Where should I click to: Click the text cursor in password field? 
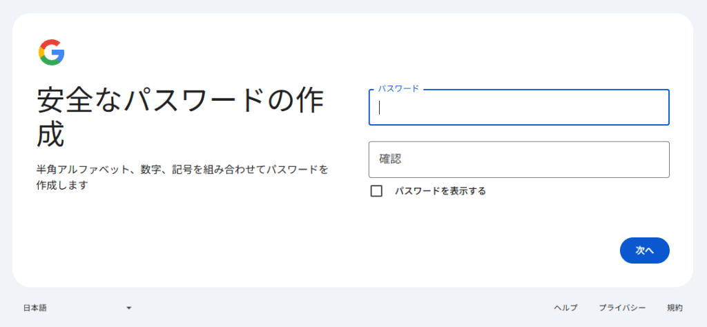tap(380, 108)
